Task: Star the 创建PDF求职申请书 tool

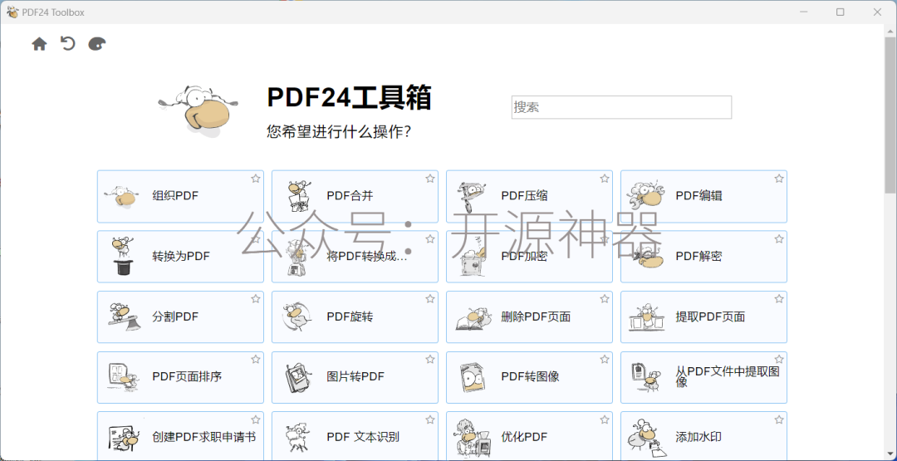Action: tap(256, 420)
